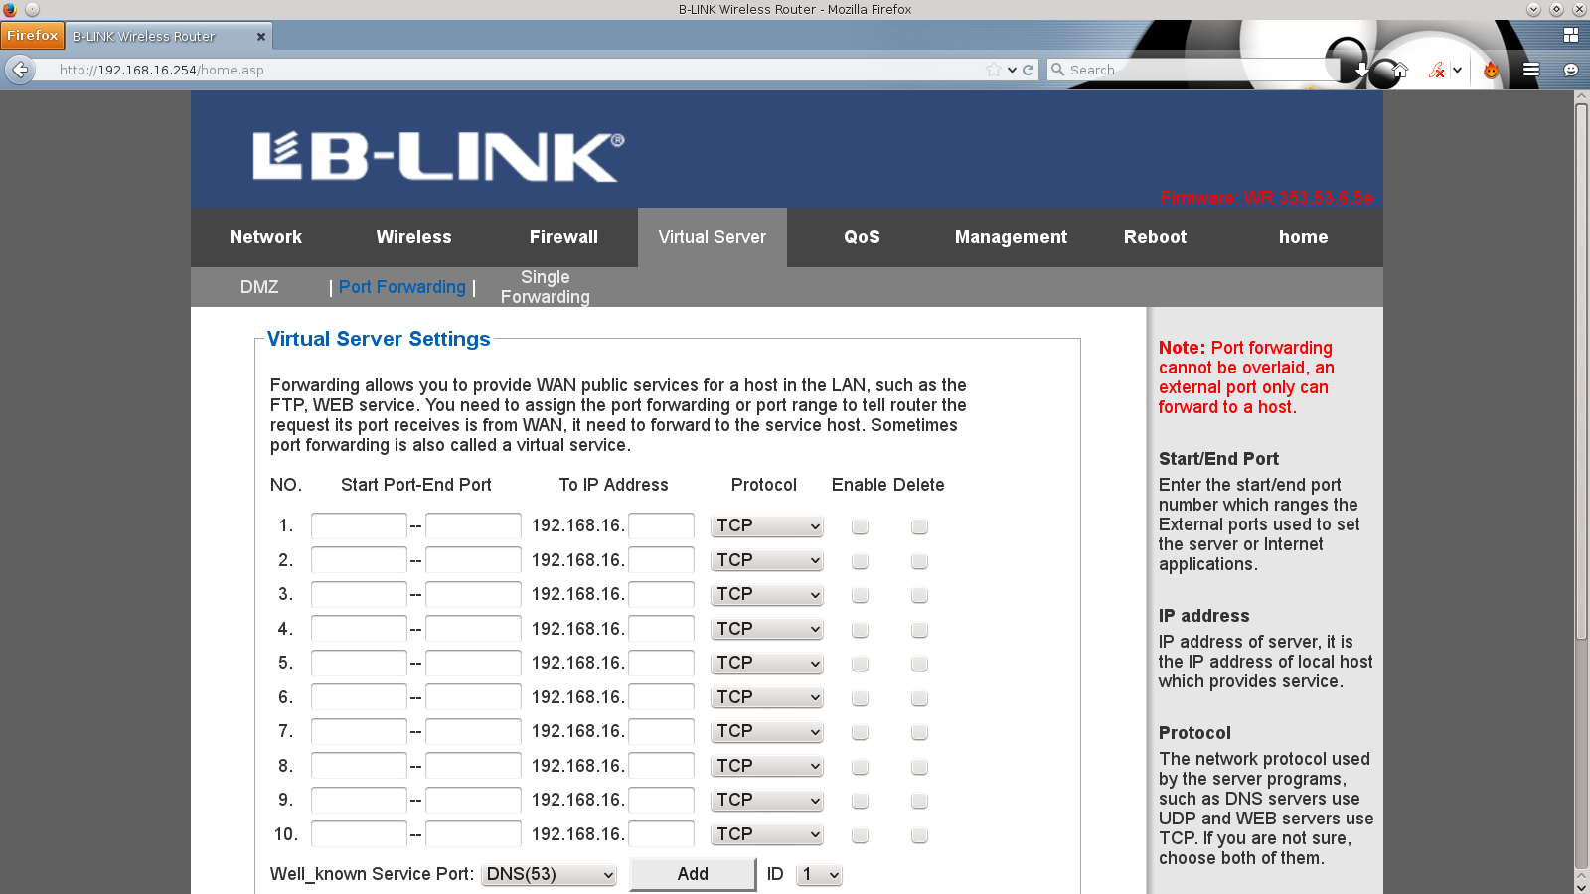
Task: Open Protocol dropdown for rule 7
Action: [x=767, y=732]
